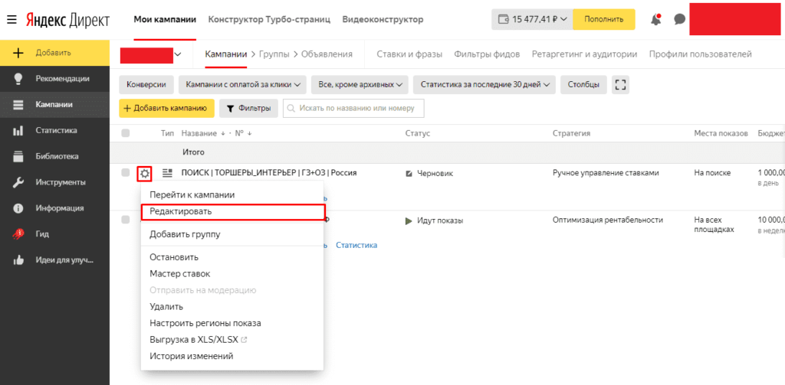Click the external link icon near Выгрузка в XLS/XLSX
785x385 pixels.
(x=245, y=340)
